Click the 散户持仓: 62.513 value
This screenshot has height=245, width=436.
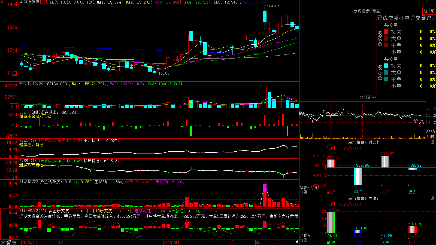click(100, 161)
